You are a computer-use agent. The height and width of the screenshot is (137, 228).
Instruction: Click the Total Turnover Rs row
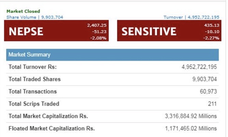[112, 67]
